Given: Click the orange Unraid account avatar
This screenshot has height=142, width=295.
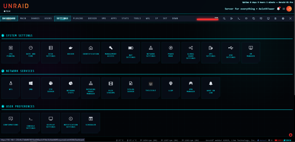Looking at the screenshot, I should pos(289,9).
